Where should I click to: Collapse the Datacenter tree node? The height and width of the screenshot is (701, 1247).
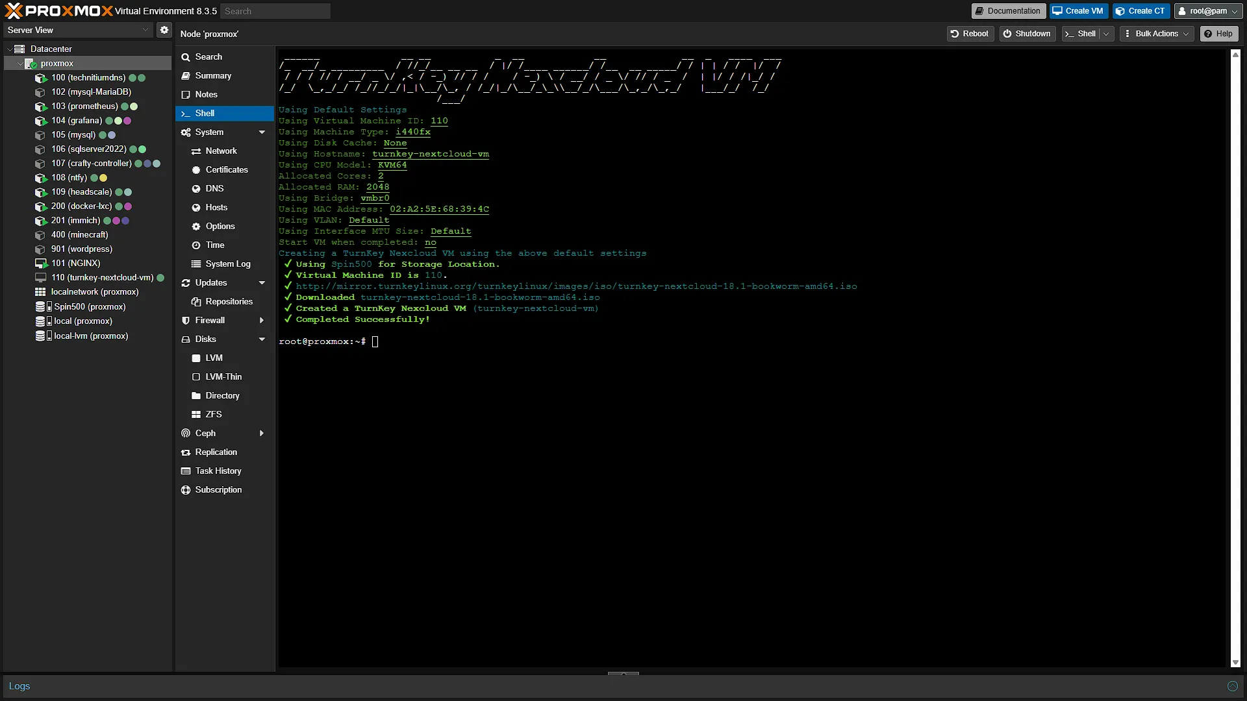tap(9, 49)
